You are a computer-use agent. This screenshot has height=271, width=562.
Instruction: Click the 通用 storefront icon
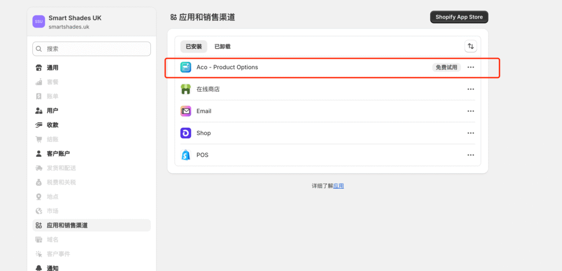[39, 68]
